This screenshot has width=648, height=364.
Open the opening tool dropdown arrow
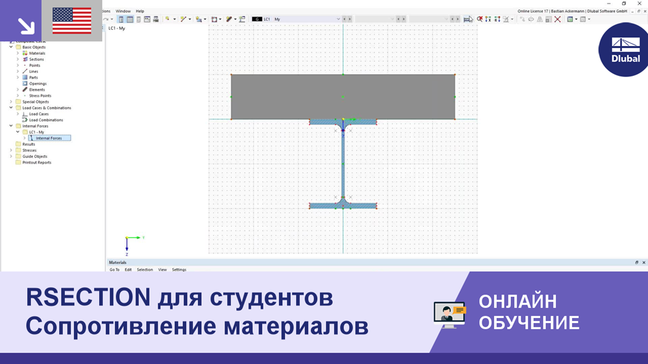(221, 19)
